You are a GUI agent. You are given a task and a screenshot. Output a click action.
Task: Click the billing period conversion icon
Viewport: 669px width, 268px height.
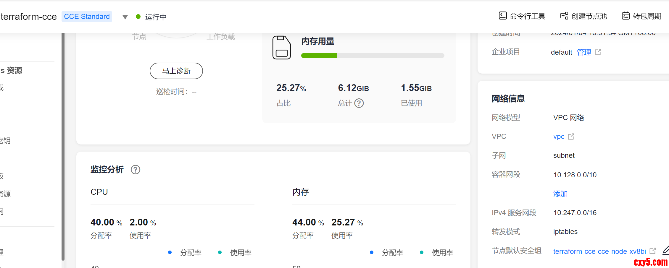pyautogui.click(x=626, y=16)
